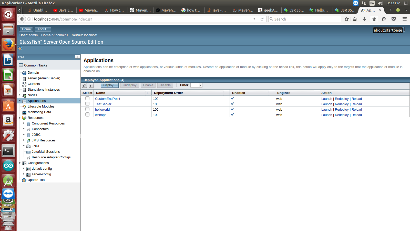This screenshot has width=410, height=231.
Task: Switch to the "Hello..." browser tab
Action: [320, 10]
